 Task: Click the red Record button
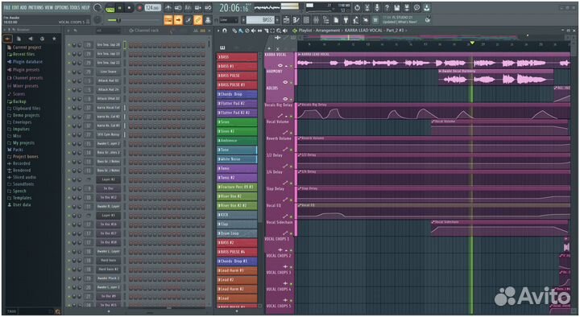pos(139,8)
